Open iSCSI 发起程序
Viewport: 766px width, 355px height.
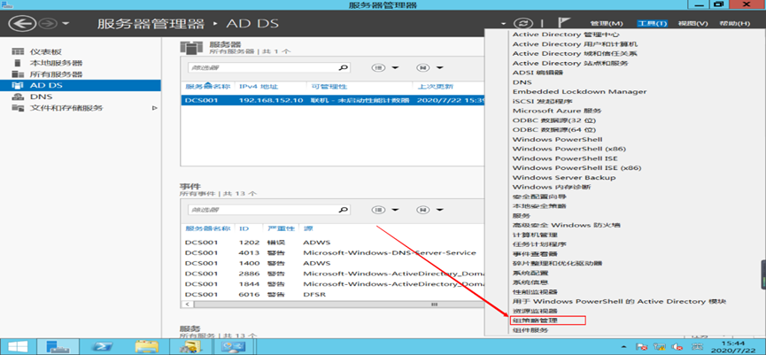click(543, 101)
